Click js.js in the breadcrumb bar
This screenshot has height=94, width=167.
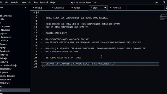[x=38, y=12]
